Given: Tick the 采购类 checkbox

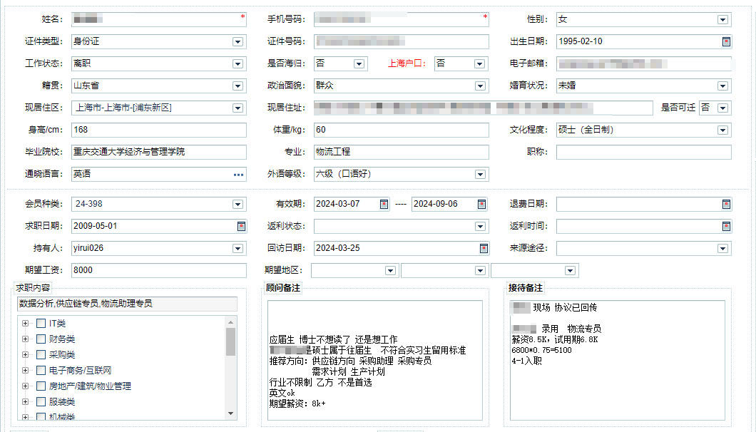Looking at the screenshot, I should pyautogui.click(x=41, y=355).
